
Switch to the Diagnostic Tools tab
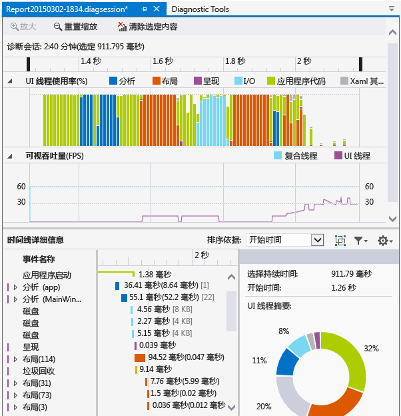coord(200,9)
